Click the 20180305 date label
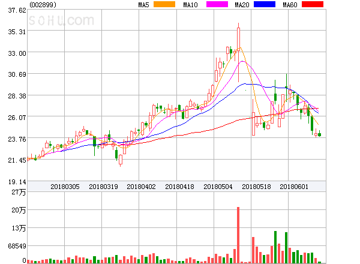Image resolution: width=360 pixels, height=264 pixels. pyautogui.click(x=65, y=187)
